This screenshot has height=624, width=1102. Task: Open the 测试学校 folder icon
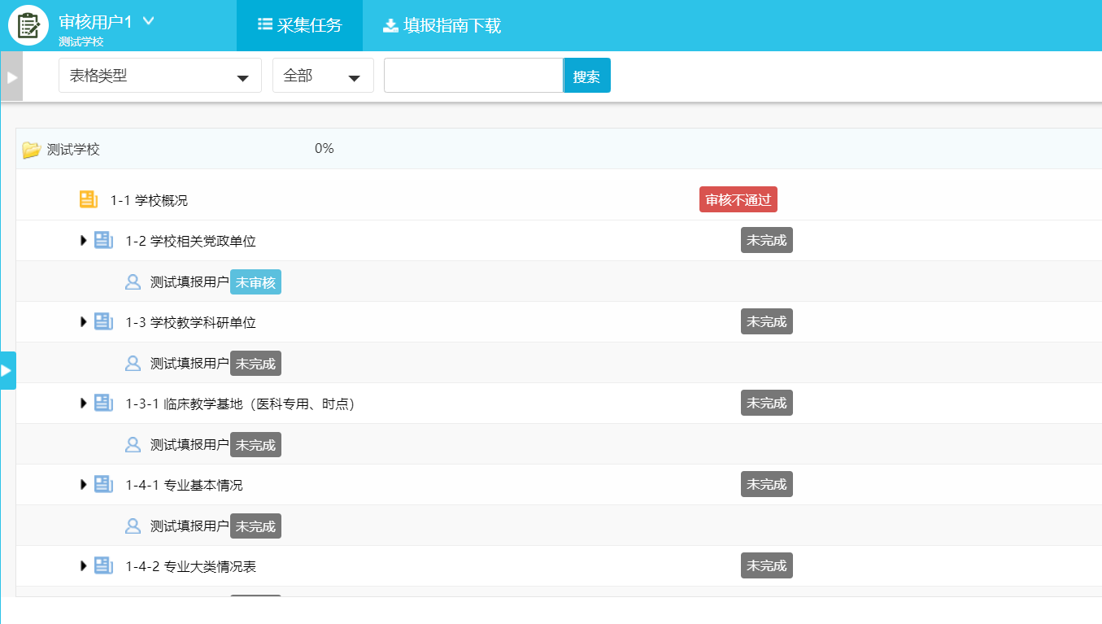tap(31, 150)
